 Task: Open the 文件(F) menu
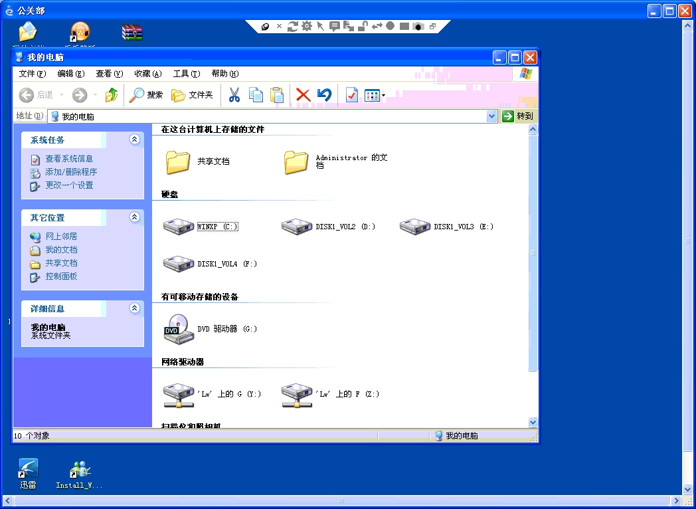[33, 74]
